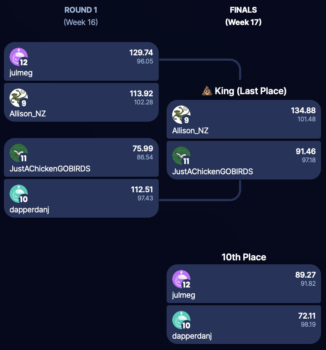
Task: Click the King (Last Place) title
Action: point(250,91)
